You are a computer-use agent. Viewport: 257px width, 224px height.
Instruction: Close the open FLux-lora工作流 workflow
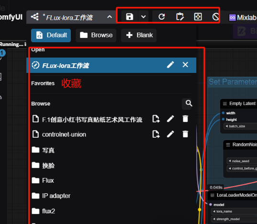(x=185, y=65)
